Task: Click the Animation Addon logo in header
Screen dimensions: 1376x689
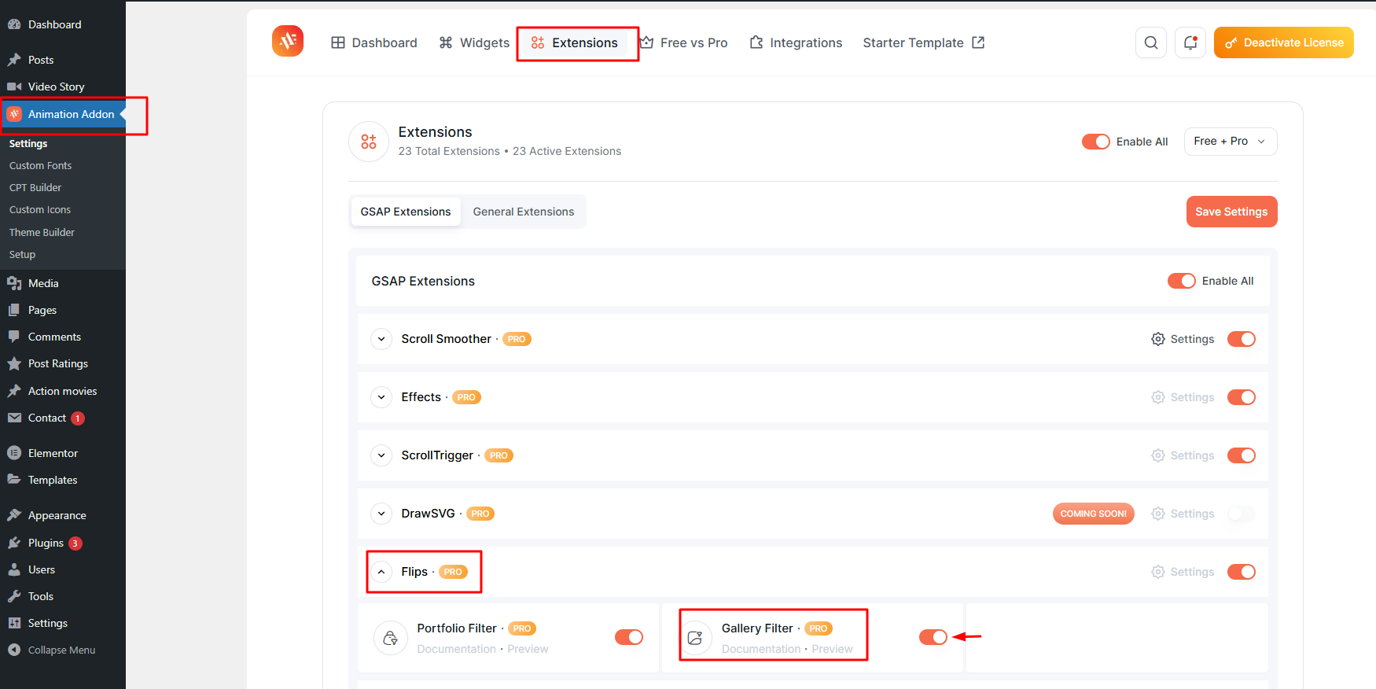Action: coord(288,41)
